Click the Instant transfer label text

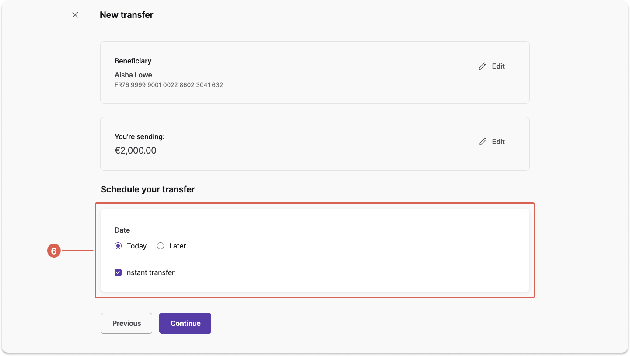tap(150, 272)
